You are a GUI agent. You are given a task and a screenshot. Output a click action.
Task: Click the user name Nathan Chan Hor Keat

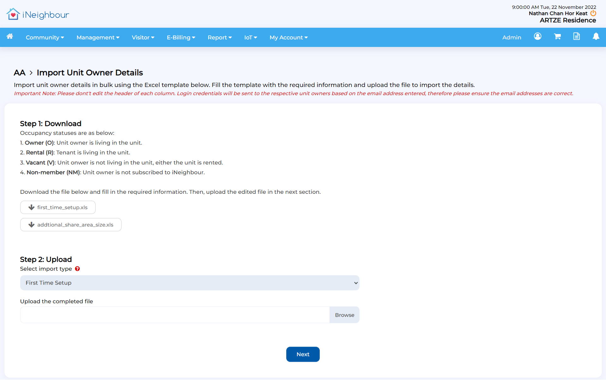point(558,13)
